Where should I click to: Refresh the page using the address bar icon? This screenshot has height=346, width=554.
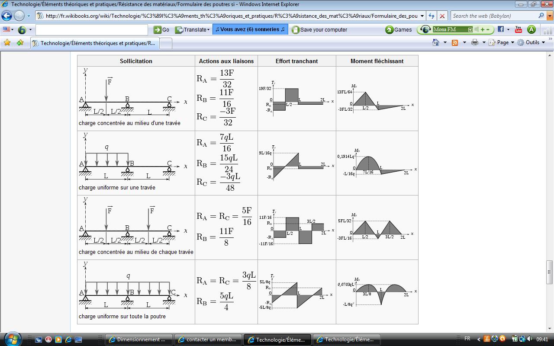point(432,16)
